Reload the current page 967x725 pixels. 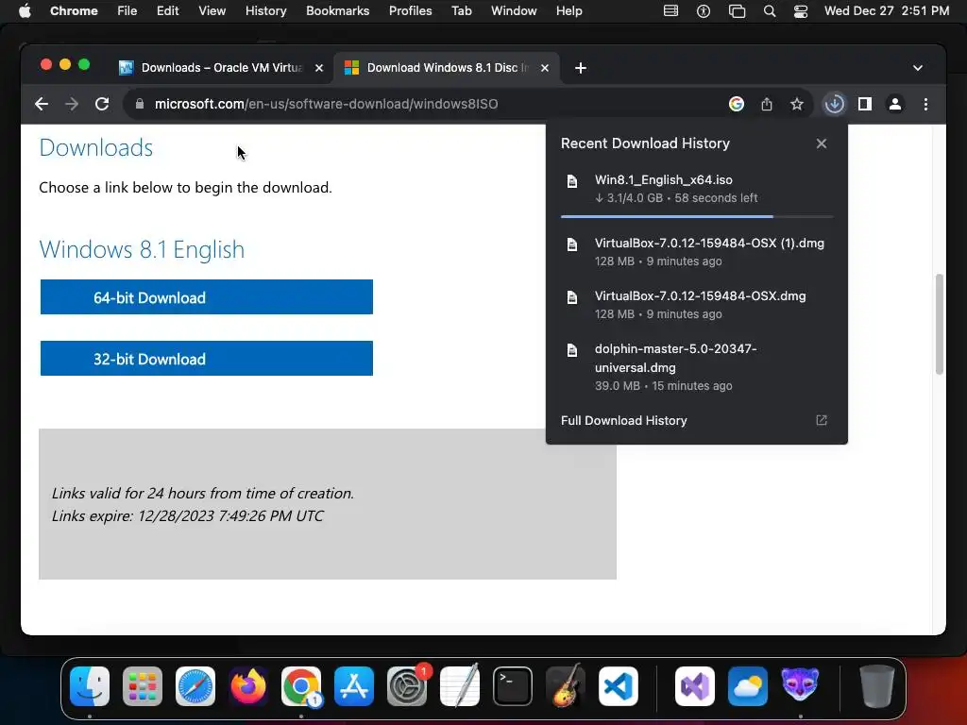(102, 104)
